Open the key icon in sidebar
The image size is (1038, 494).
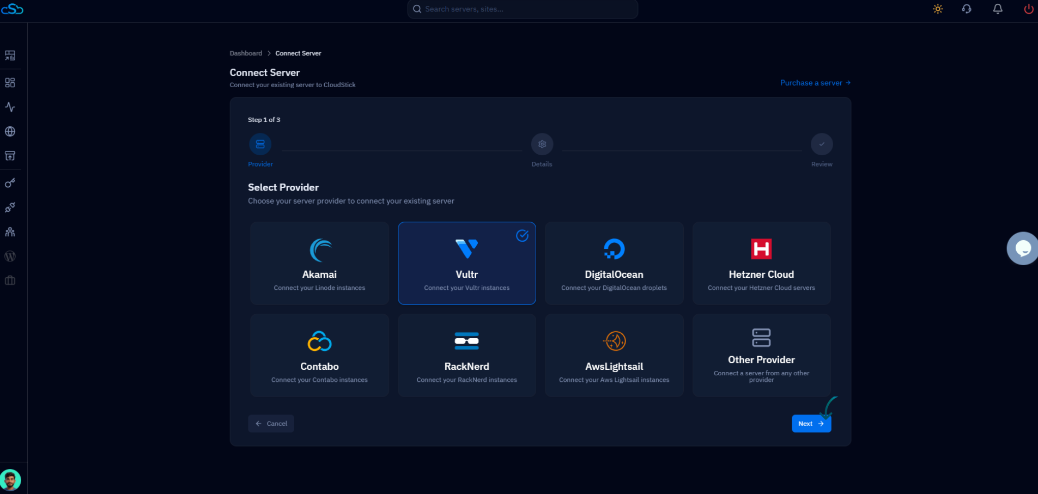click(x=10, y=183)
